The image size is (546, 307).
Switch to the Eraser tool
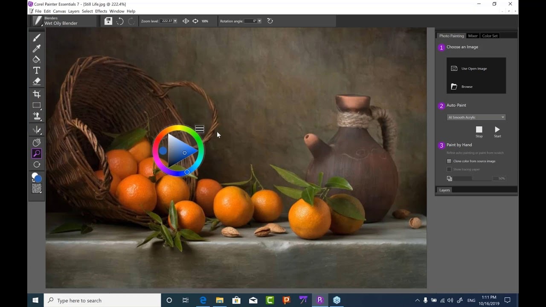37,81
